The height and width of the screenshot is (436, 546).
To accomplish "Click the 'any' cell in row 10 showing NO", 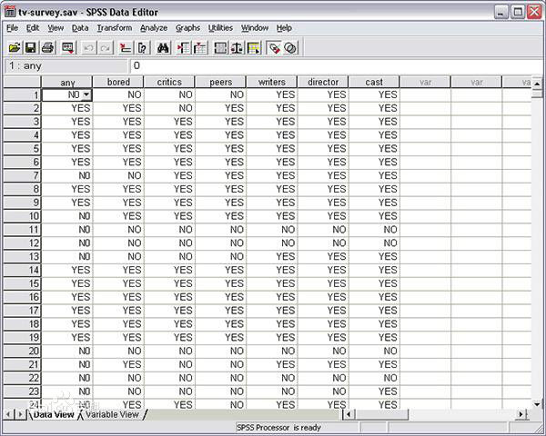I will click(x=67, y=216).
